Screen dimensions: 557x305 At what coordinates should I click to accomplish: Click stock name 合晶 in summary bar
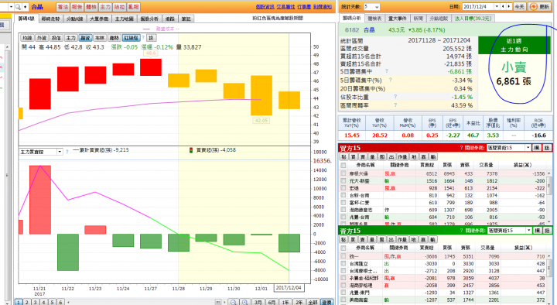(x=369, y=30)
